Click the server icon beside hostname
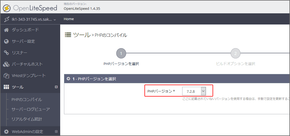Screen dimensions: 290x136 (x=7, y=19)
